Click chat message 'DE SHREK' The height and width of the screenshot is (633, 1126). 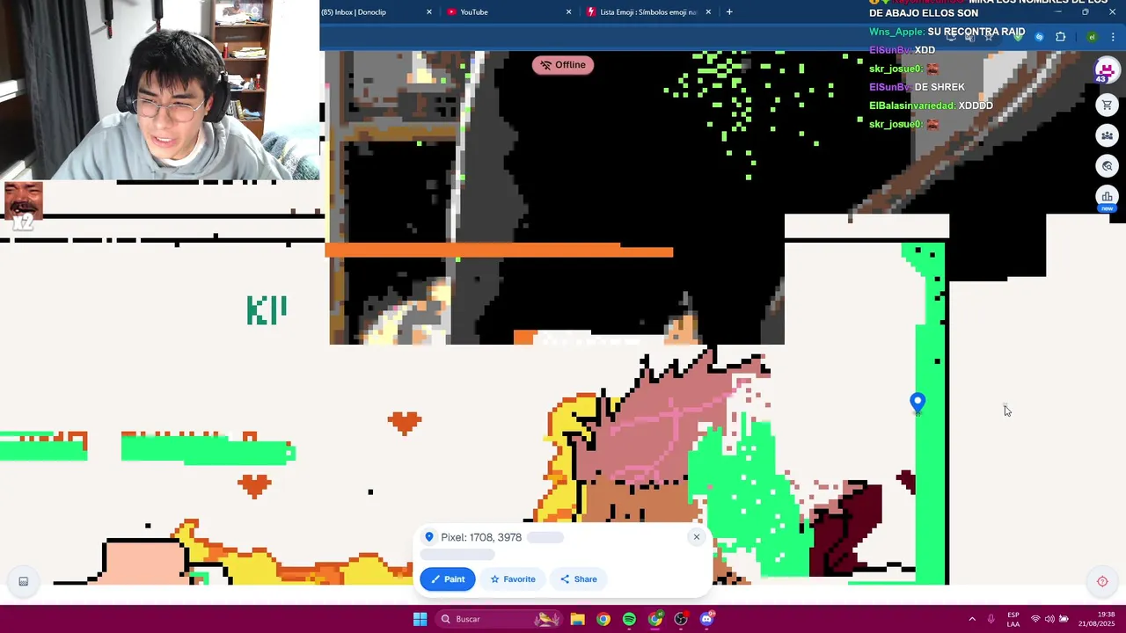click(940, 87)
